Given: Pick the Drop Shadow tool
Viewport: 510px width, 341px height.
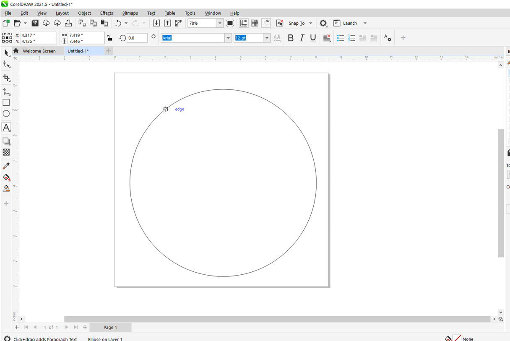Looking at the screenshot, I should click(x=6, y=141).
